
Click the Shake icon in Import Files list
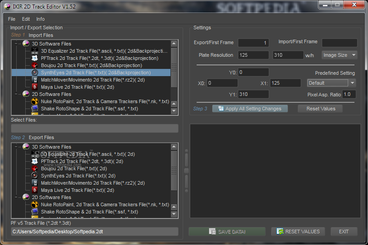[35, 109]
